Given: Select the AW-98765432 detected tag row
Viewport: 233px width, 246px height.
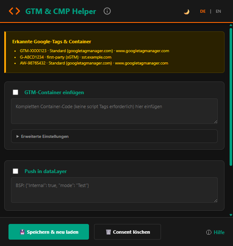Looking at the screenshot, I should pos(94,63).
